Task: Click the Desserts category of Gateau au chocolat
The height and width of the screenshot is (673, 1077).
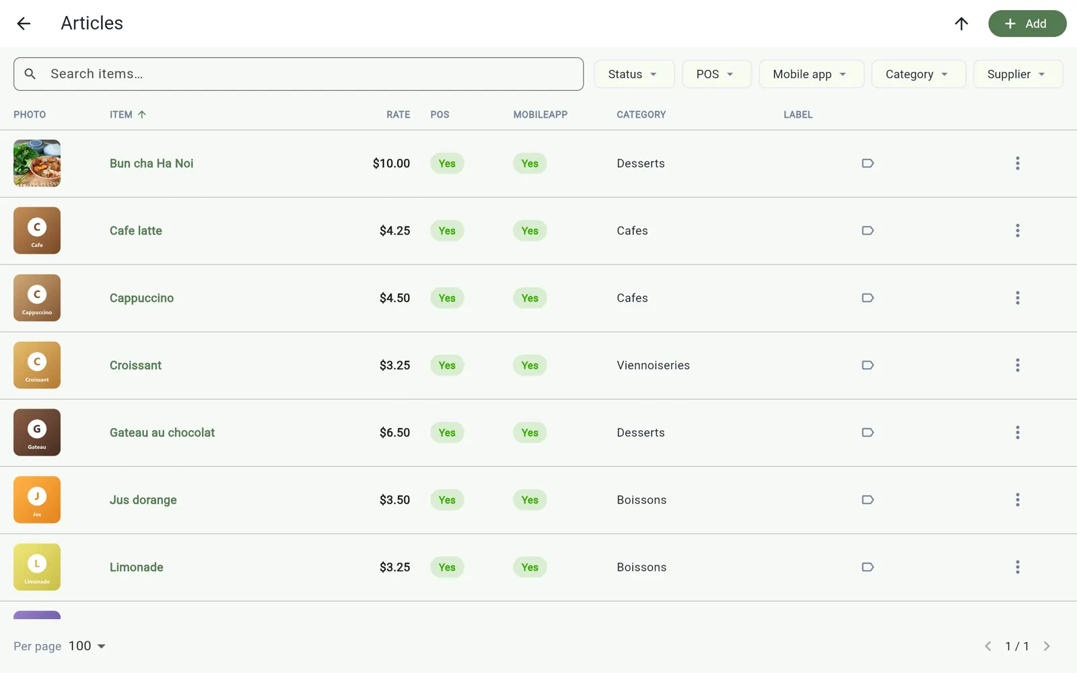Action: point(641,433)
